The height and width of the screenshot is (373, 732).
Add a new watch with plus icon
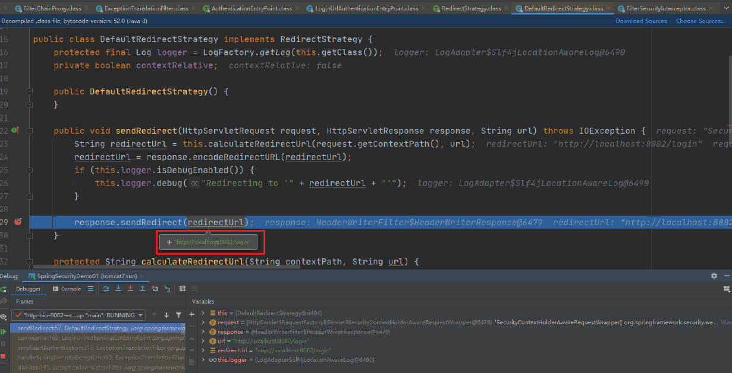191,314
